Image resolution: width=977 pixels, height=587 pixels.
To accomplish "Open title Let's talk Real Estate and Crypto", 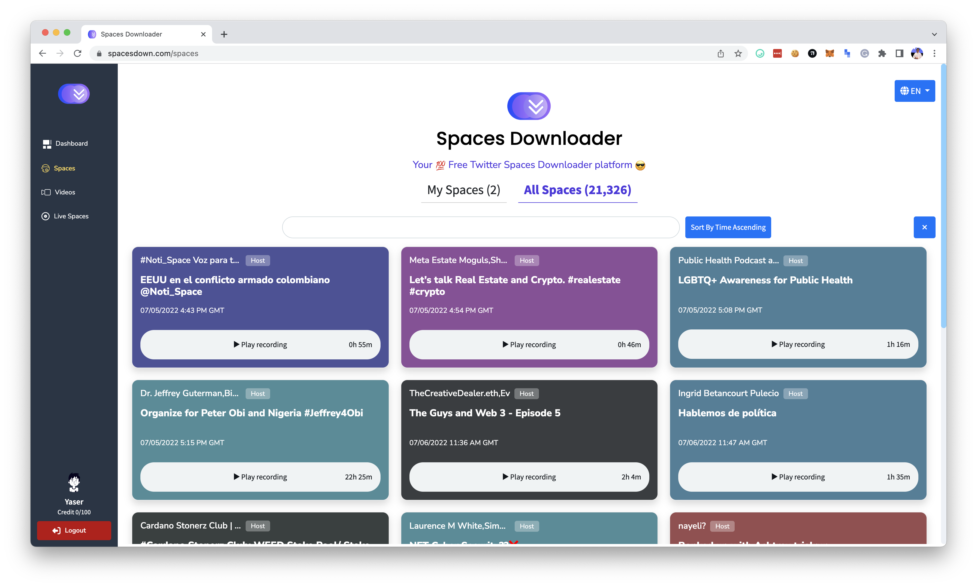I will 514,286.
